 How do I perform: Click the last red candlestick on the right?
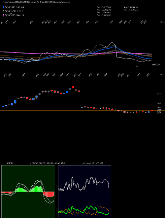pyautogui.click(x=152, y=111)
